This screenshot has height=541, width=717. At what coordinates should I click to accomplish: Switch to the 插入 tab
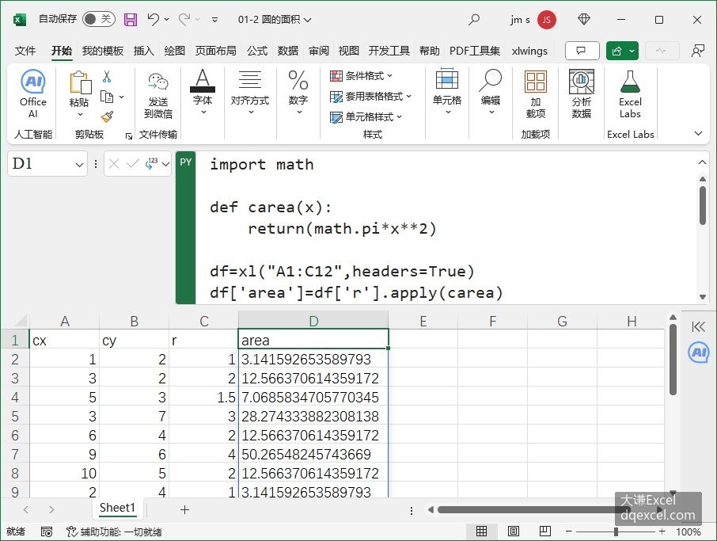pyautogui.click(x=143, y=51)
